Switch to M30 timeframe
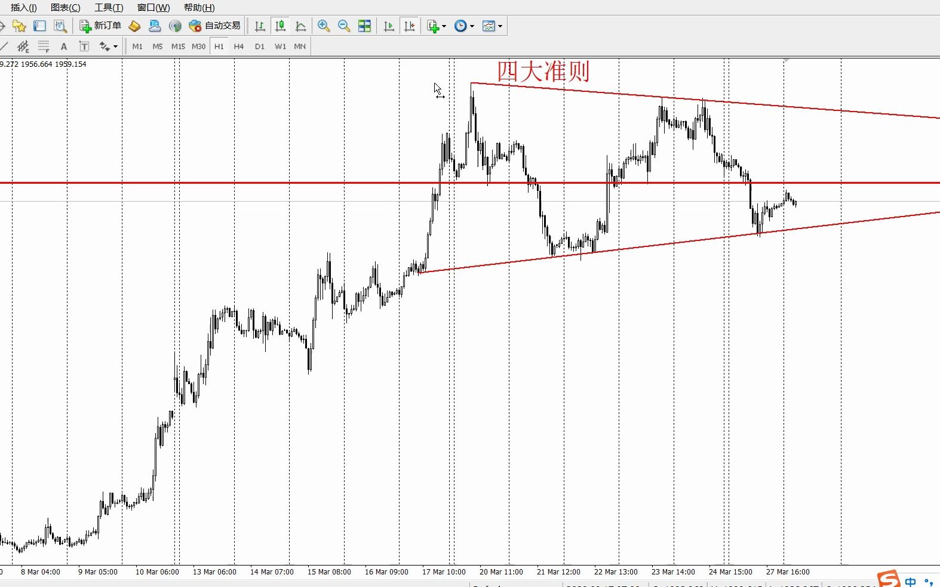This screenshot has height=587, width=940. (198, 47)
